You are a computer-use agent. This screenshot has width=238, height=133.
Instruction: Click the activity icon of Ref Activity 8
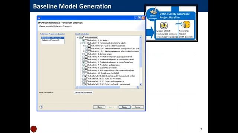click(86, 68)
